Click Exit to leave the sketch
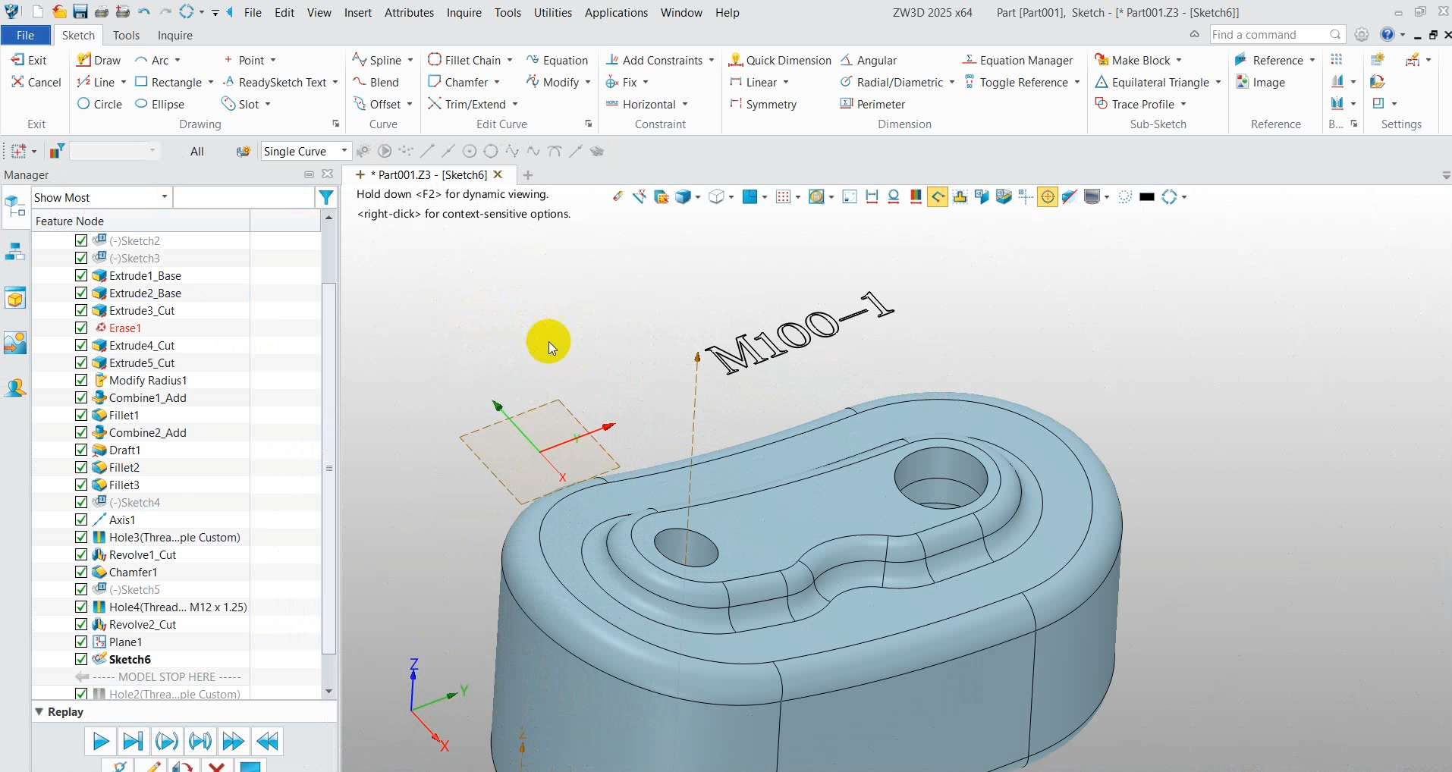This screenshot has width=1452, height=772. pyautogui.click(x=29, y=60)
